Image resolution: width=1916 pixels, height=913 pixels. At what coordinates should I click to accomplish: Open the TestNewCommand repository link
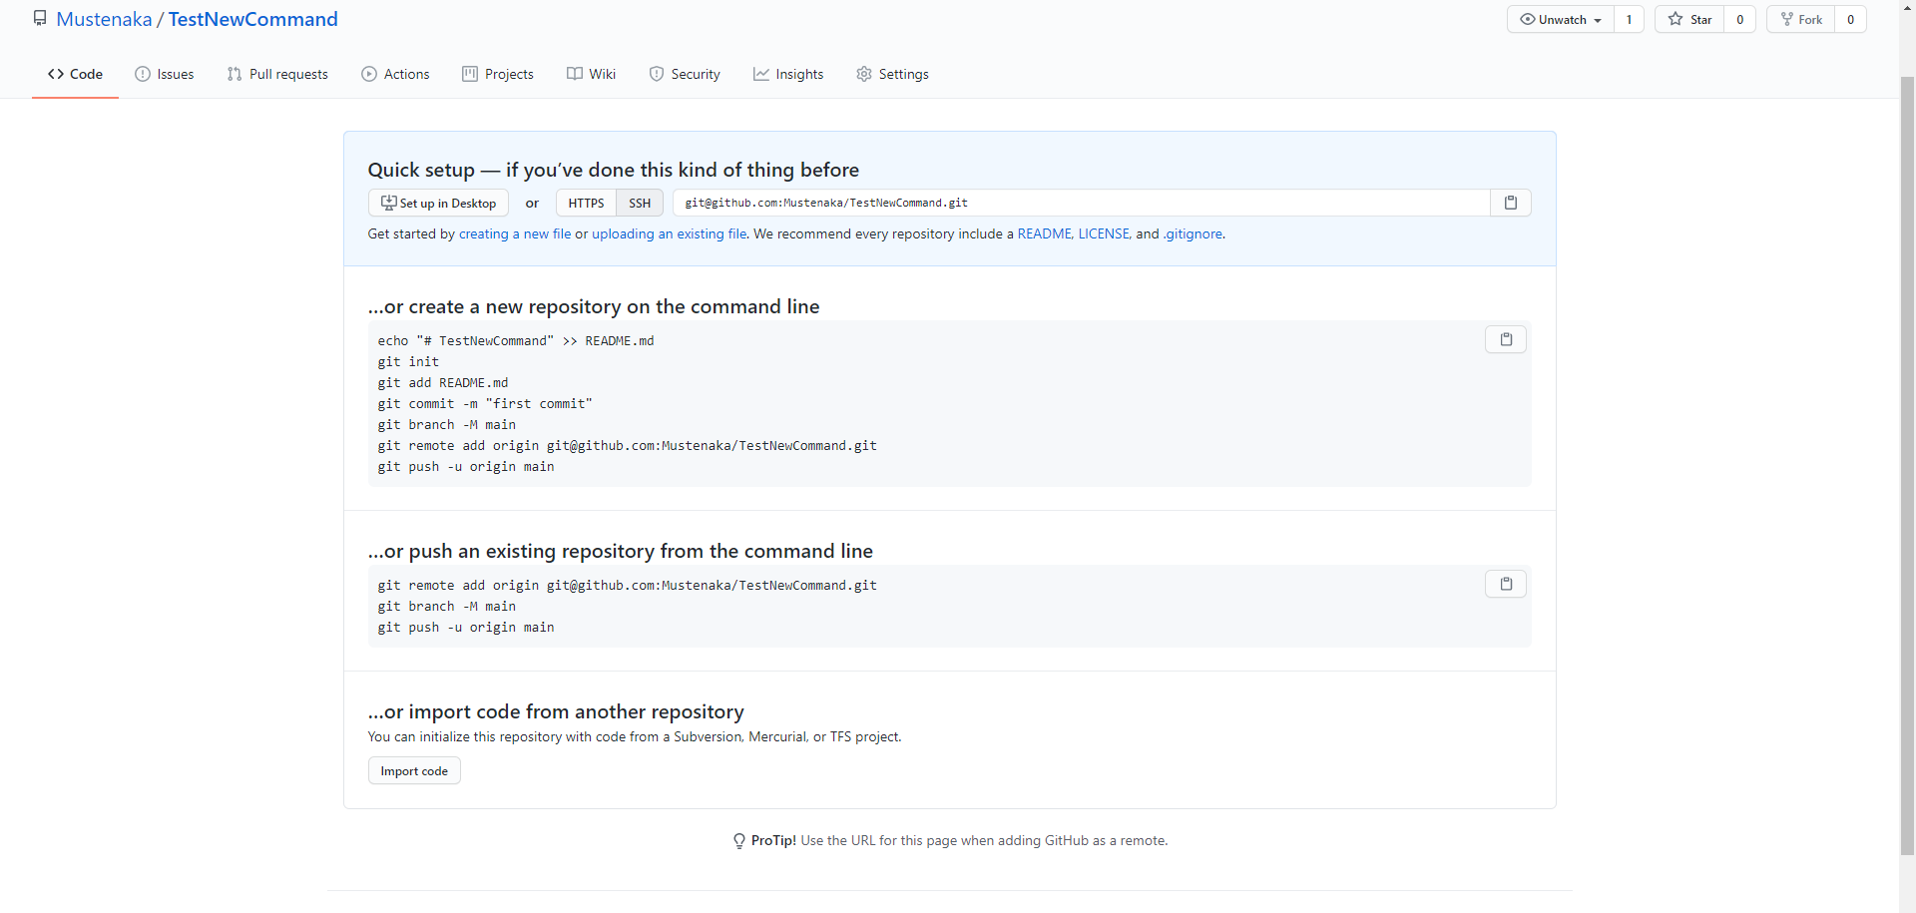252,19
